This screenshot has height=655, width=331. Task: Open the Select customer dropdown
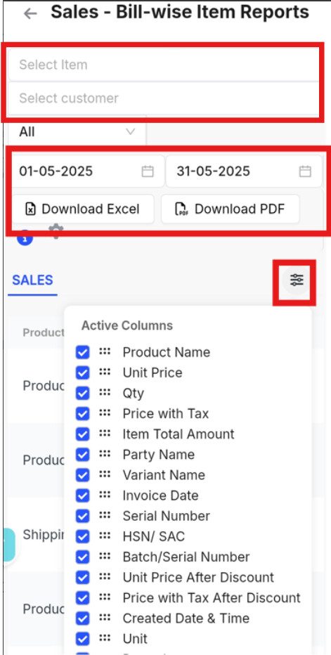pos(164,98)
